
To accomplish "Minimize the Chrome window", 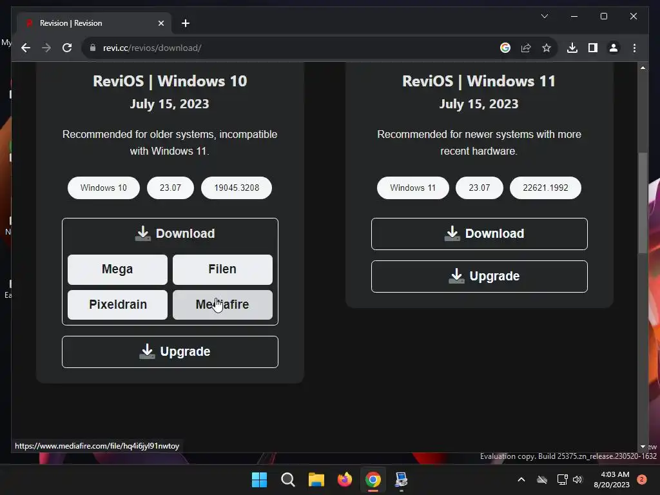I will (574, 16).
